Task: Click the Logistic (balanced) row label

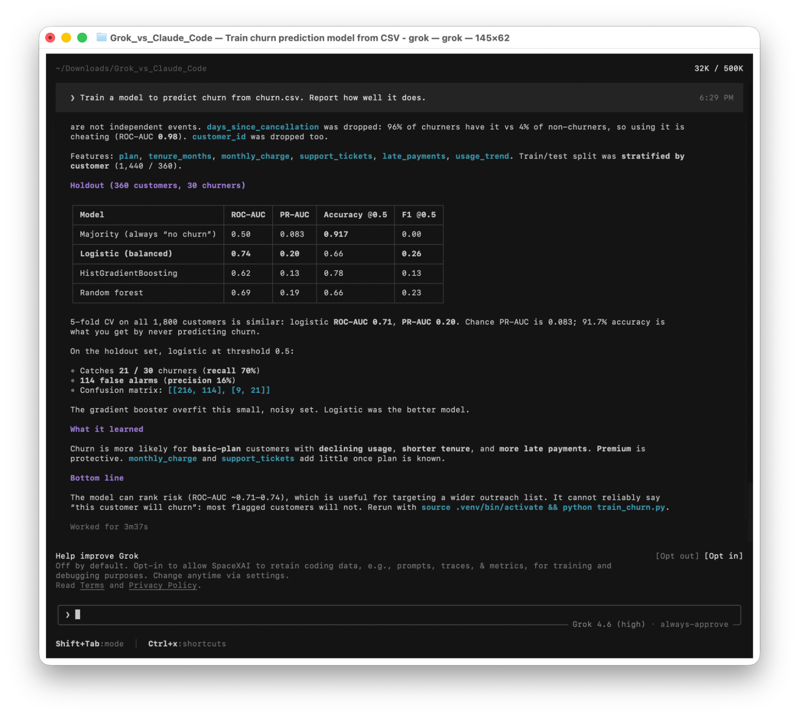Action: coord(126,254)
